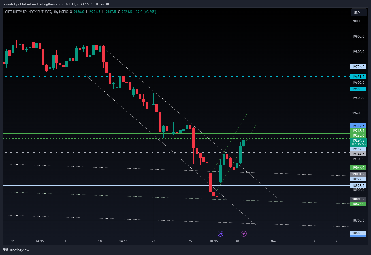Click the 19800.0 price axis value
Image resolution: width=371 pixels, height=255 pixels.
[358, 52]
